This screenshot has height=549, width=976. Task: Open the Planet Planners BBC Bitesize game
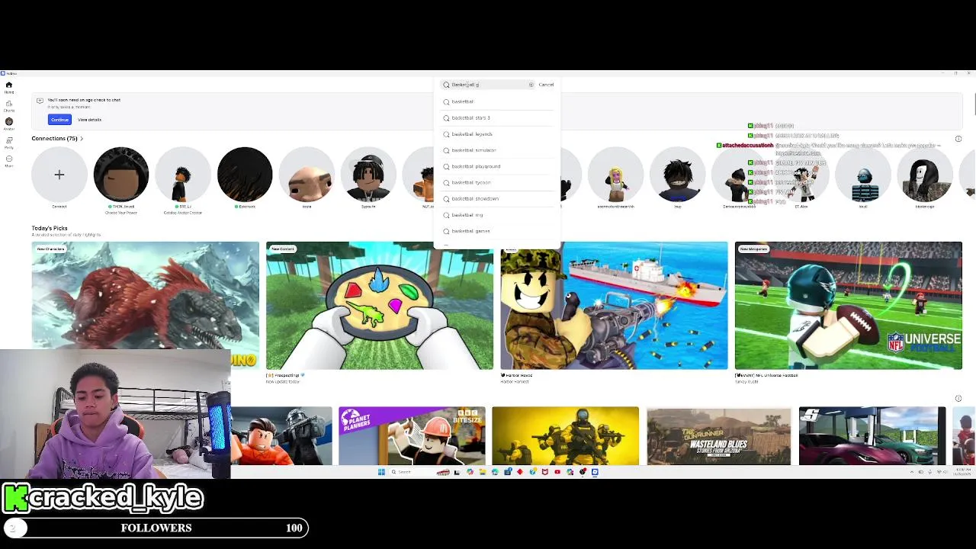[x=412, y=436]
